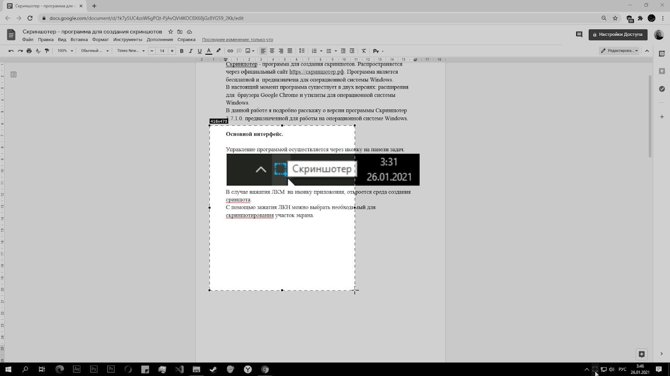Toggle underline formatting
670x376 pixels.
[x=199, y=51]
